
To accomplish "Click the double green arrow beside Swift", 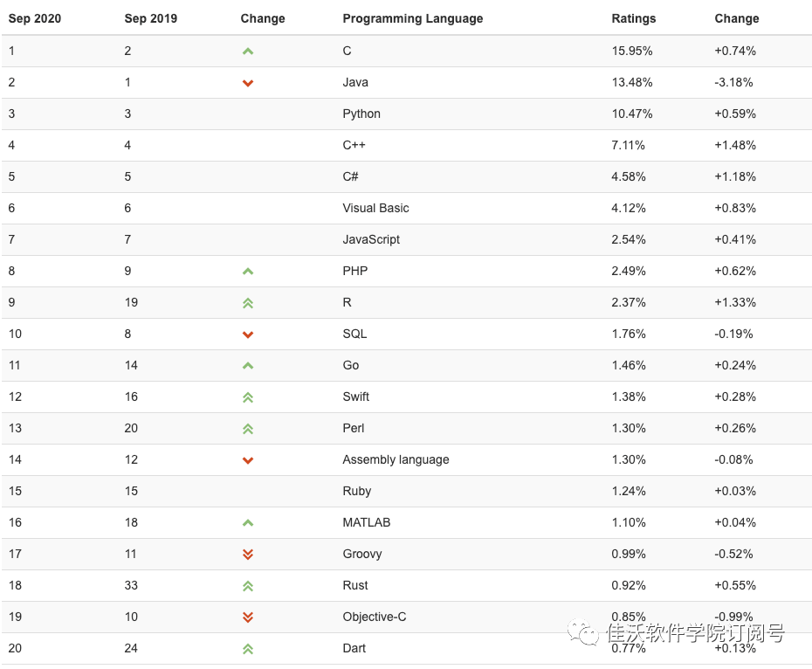I will click(248, 397).
